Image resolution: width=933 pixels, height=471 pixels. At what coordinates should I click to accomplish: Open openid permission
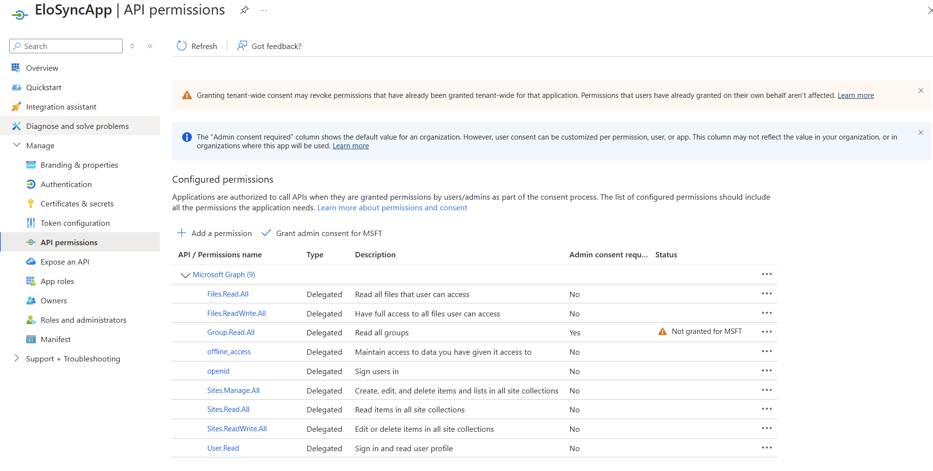pyautogui.click(x=218, y=371)
